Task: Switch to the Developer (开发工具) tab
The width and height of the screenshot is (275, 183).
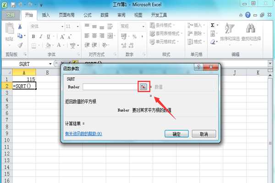Action: click(159, 15)
